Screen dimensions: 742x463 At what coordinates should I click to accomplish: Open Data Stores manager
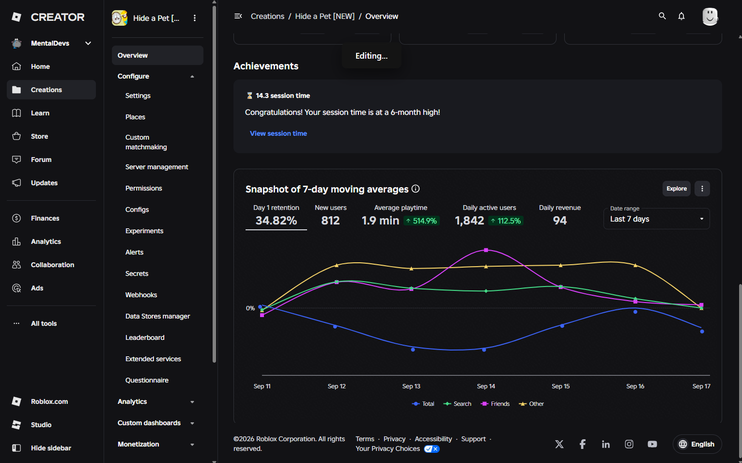point(157,316)
